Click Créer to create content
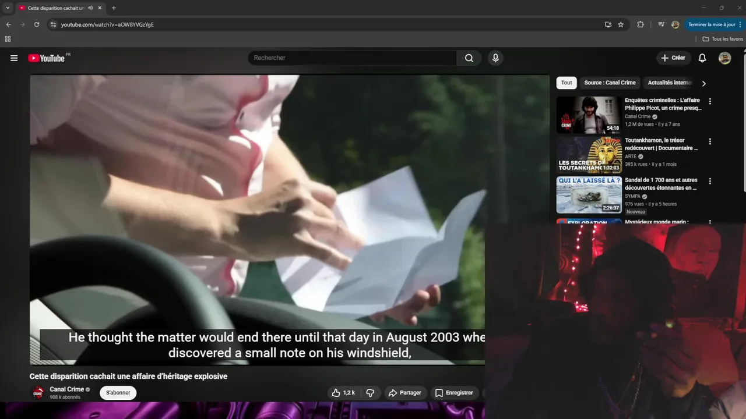Viewport: 746px width, 419px height. pyautogui.click(x=673, y=58)
